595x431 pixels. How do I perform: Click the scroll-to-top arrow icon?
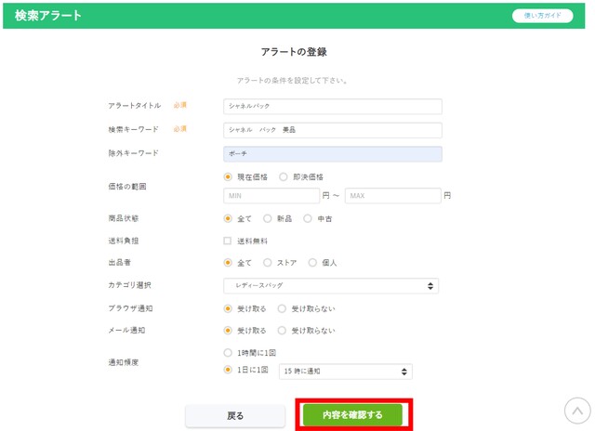576,410
